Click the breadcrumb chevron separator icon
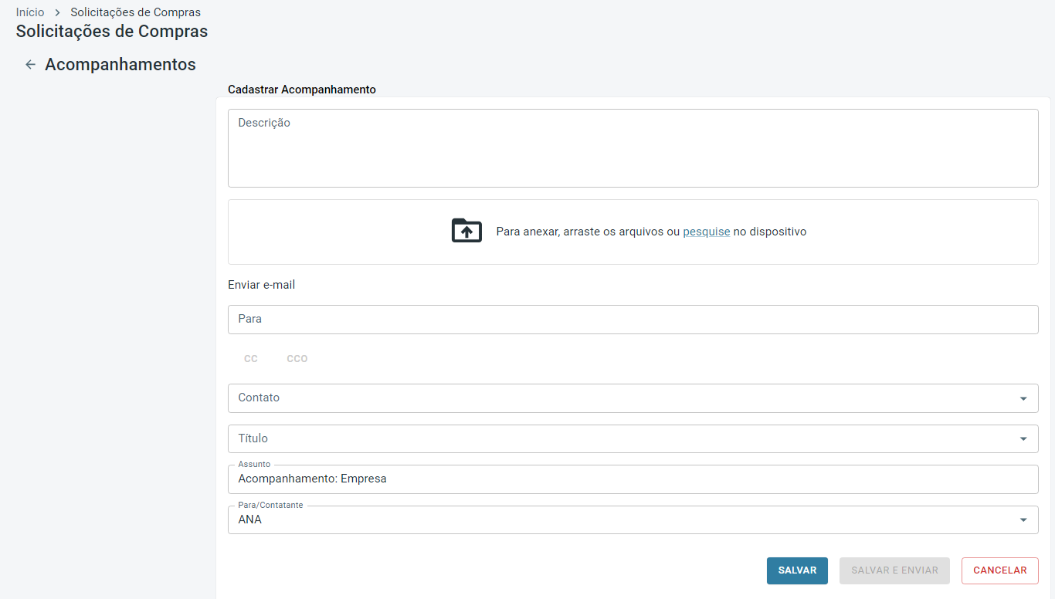 pos(57,13)
